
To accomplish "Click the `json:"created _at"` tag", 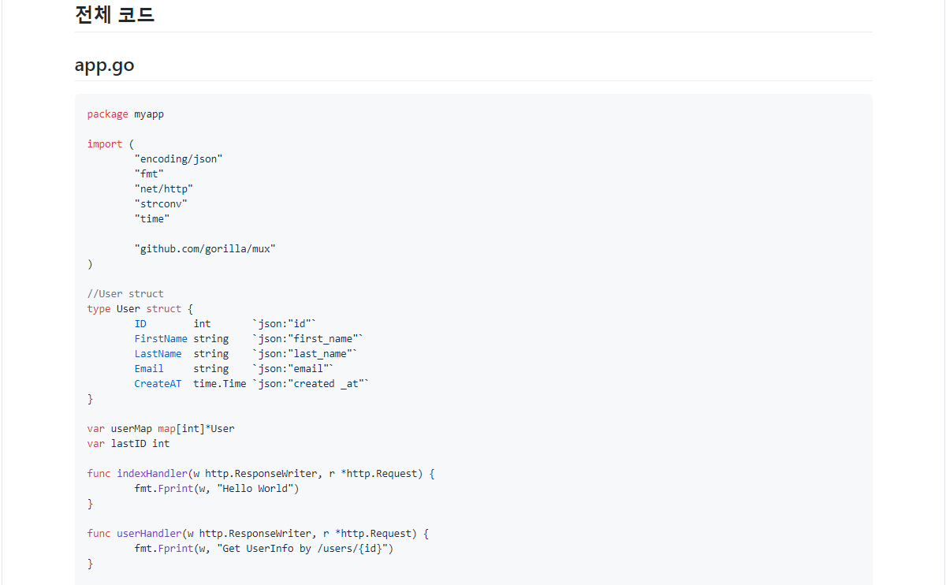I will [x=311, y=384].
